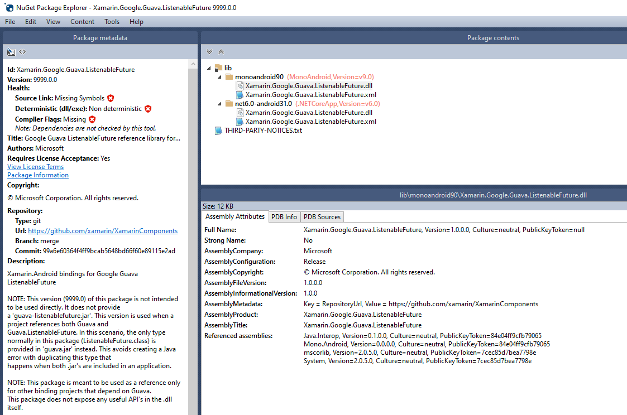This screenshot has width=627, height=415.
Task: Click the commit hash 99a6e60364f4ff9bcab5648bd66f60e89115e2ad
Action: click(109, 251)
